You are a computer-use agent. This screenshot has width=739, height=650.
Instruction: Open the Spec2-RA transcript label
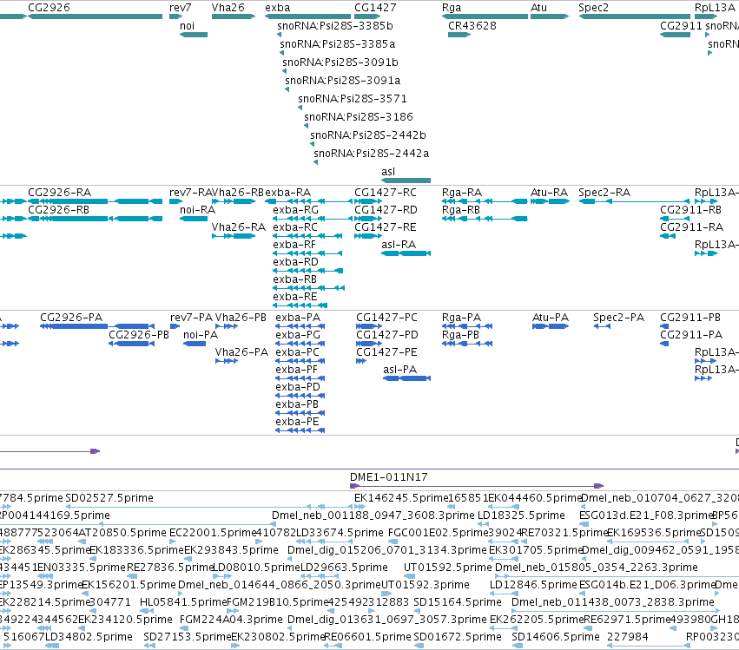604,193
